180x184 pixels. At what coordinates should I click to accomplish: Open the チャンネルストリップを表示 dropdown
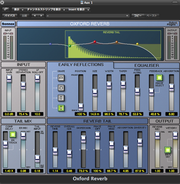point(46,9)
